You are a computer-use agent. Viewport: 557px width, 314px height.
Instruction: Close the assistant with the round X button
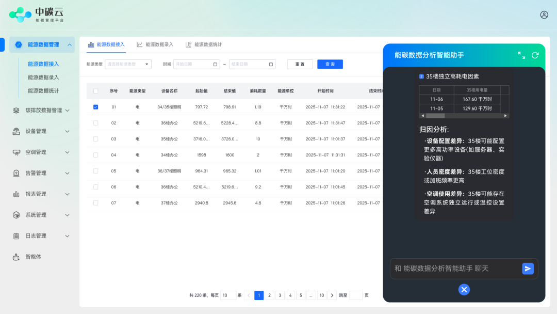464,290
